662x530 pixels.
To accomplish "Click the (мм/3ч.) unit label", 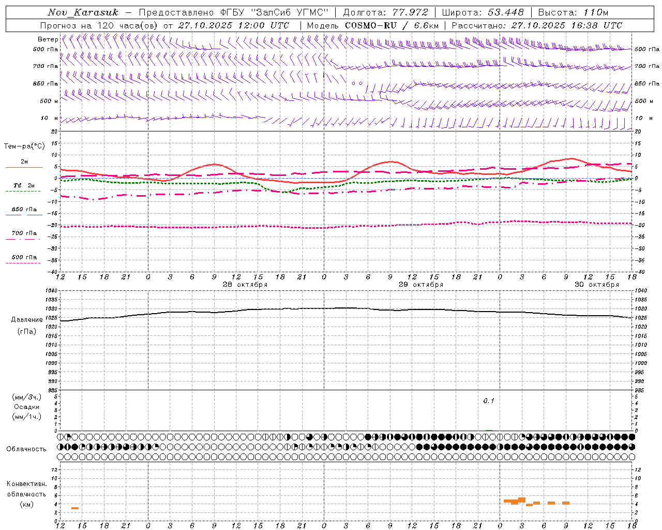I will coord(27,397).
